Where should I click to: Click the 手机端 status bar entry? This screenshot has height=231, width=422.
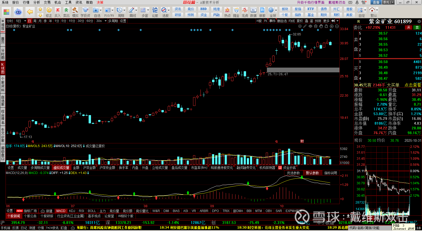pos(6,228)
